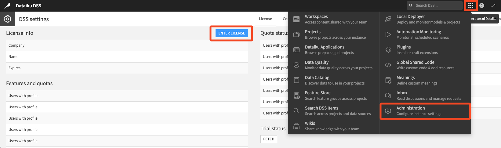The width and height of the screenshot is (501, 148).
Task: Click the Local Deployer rocket icon
Action: [388, 19]
